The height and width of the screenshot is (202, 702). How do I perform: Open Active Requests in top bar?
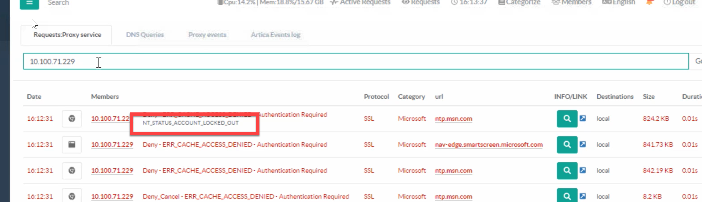tap(360, 3)
